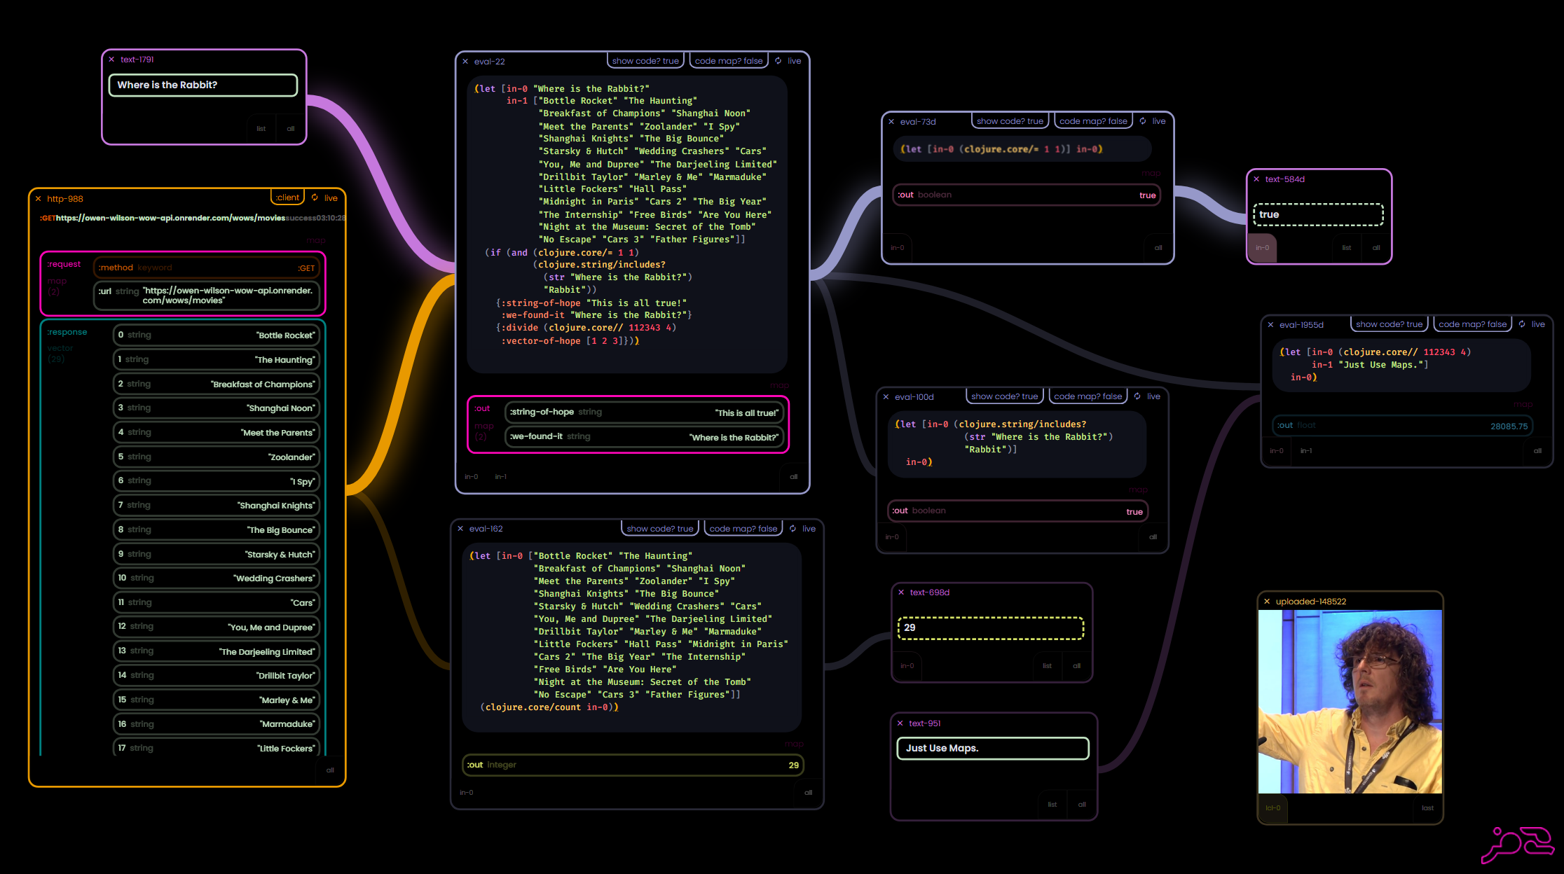Viewport: 1564px width, 874px height.
Task: Close the text-951 block
Action: pos(900,723)
